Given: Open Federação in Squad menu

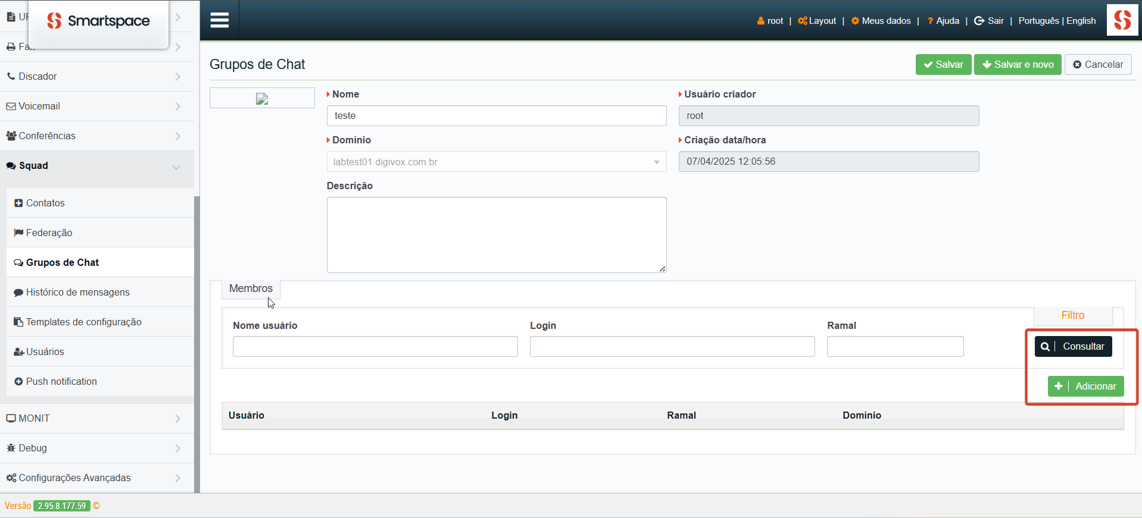Looking at the screenshot, I should click(100, 233).
